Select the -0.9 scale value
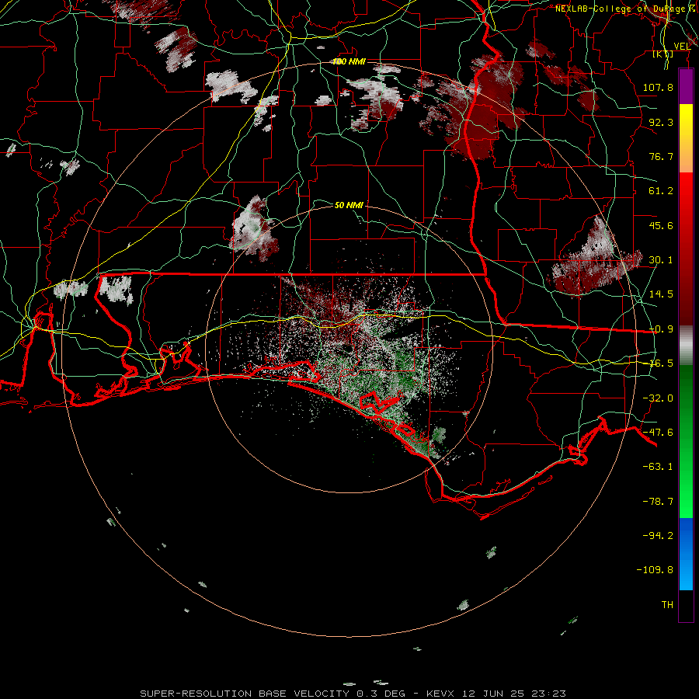This screenshot has width=699, height=699. 661,329
